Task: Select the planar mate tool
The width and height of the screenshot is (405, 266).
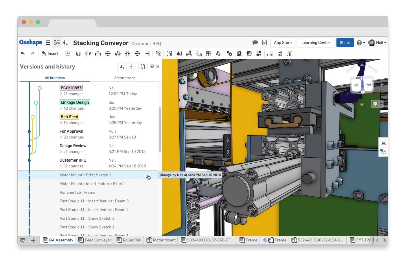Action: (x=108, y=53)
